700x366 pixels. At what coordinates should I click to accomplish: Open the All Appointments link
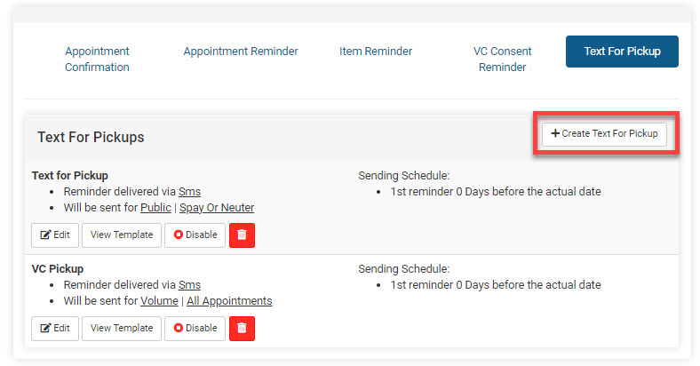229,301
